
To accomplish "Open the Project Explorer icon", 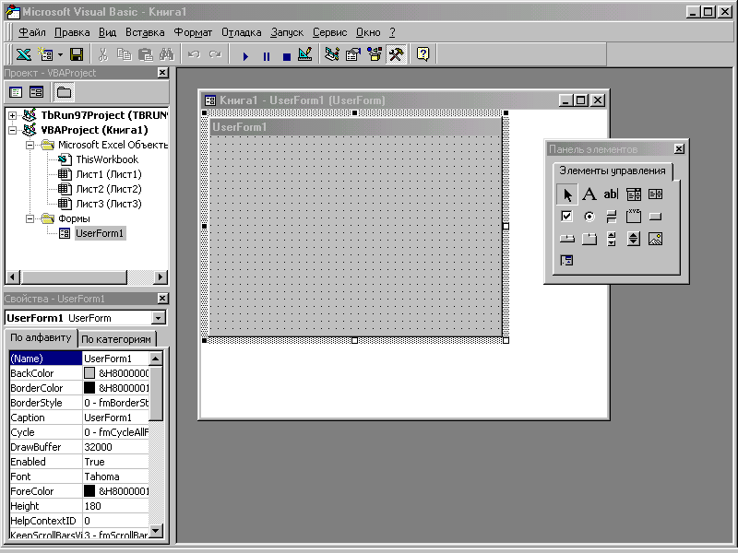I will [x=332, y=54].
